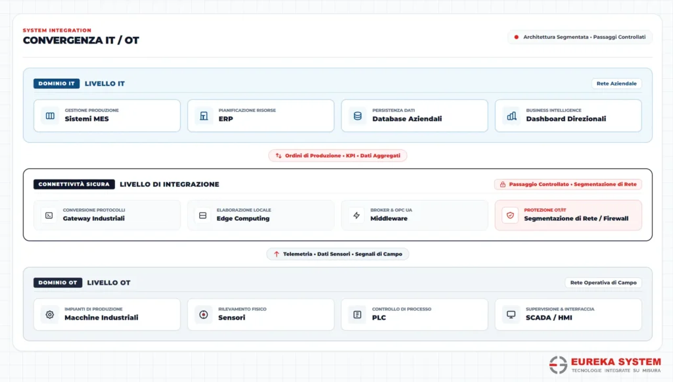Select the Telemetria data flow label
673x382 pixels.
(338, 254)
